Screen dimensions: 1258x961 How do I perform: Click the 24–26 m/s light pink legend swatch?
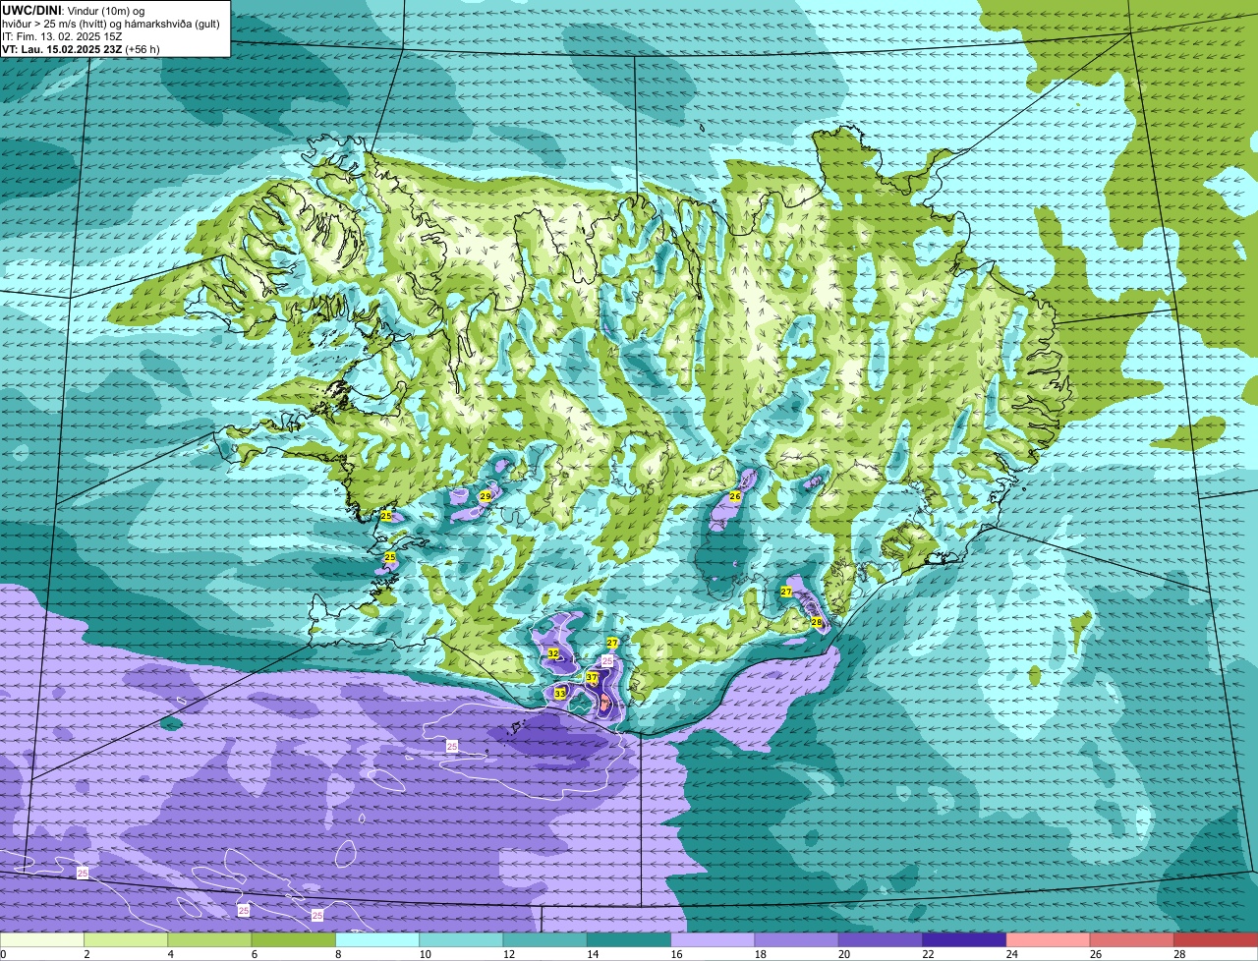coord(1049,939)
